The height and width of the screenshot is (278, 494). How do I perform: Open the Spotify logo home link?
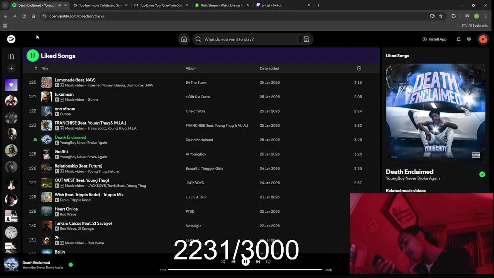(11, 39)
